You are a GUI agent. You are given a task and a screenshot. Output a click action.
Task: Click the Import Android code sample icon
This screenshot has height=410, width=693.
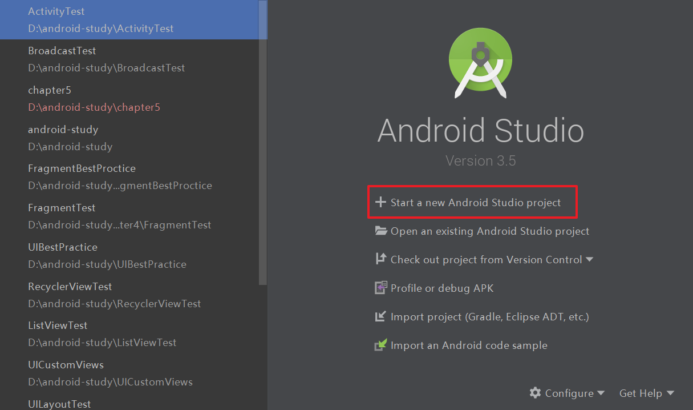(380, 345)
